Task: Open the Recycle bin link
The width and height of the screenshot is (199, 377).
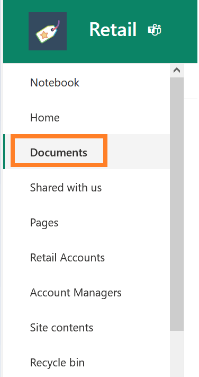Action: point(57,363)
